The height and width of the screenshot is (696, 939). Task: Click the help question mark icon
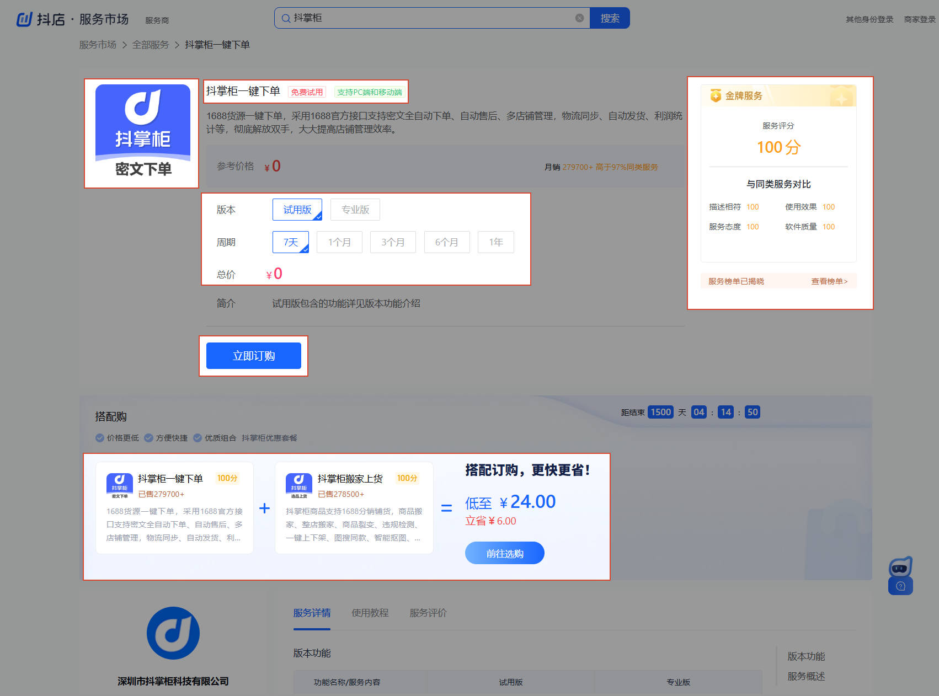(x=900, y=586)
